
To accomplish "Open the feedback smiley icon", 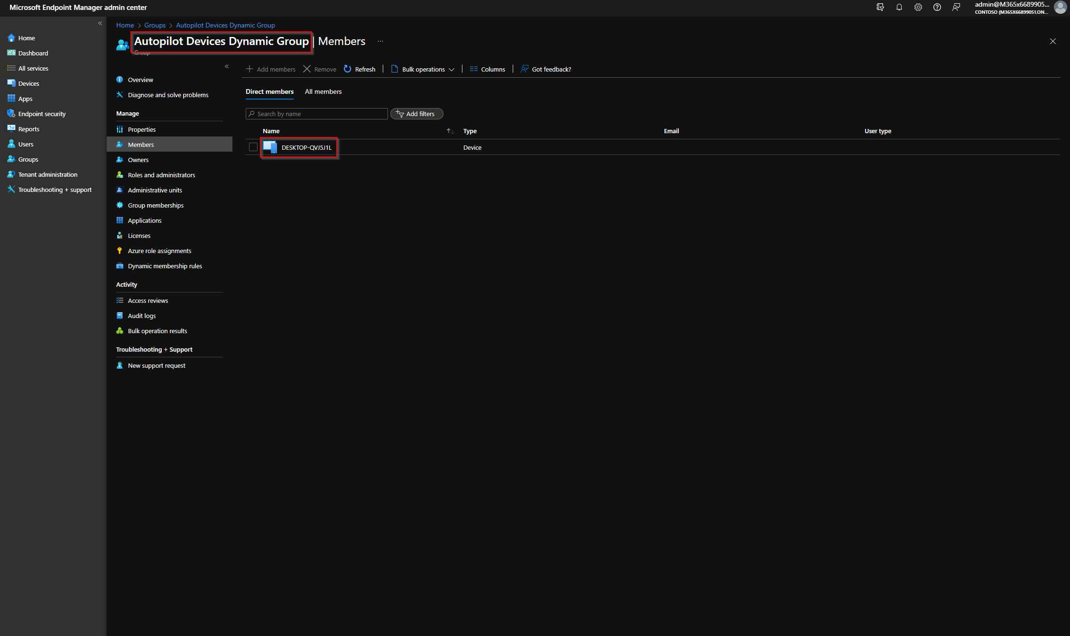I will 956,7.
